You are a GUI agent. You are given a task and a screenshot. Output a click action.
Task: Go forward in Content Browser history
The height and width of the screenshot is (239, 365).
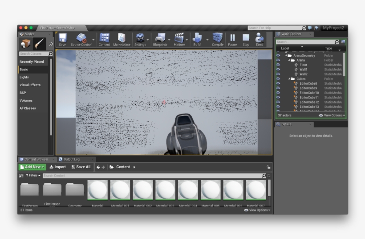coord(103,167)
